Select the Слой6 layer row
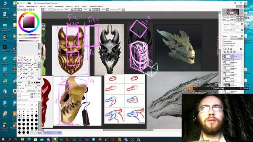The image size is (253, 142). pyautogui.click(x=232, y=68)
